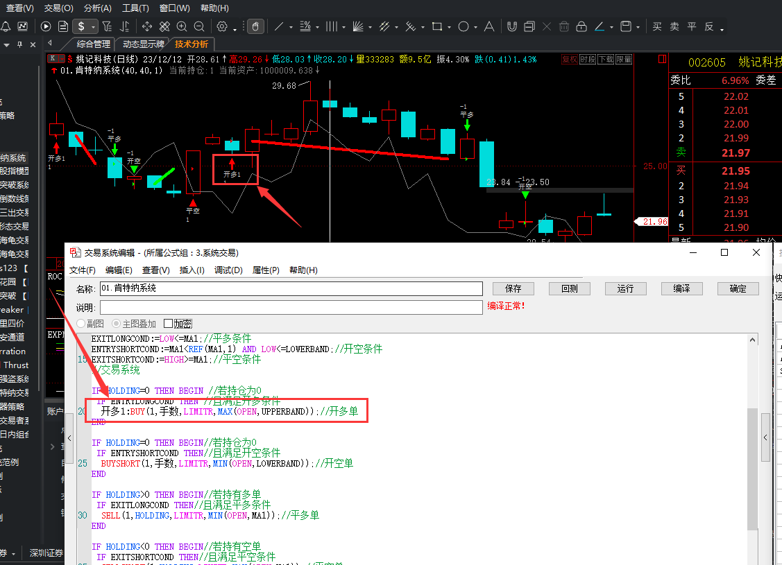Open 调试(D) menu in formula editor
The height and width of the screenshot is (565, 782).
[x=228, y=270]
